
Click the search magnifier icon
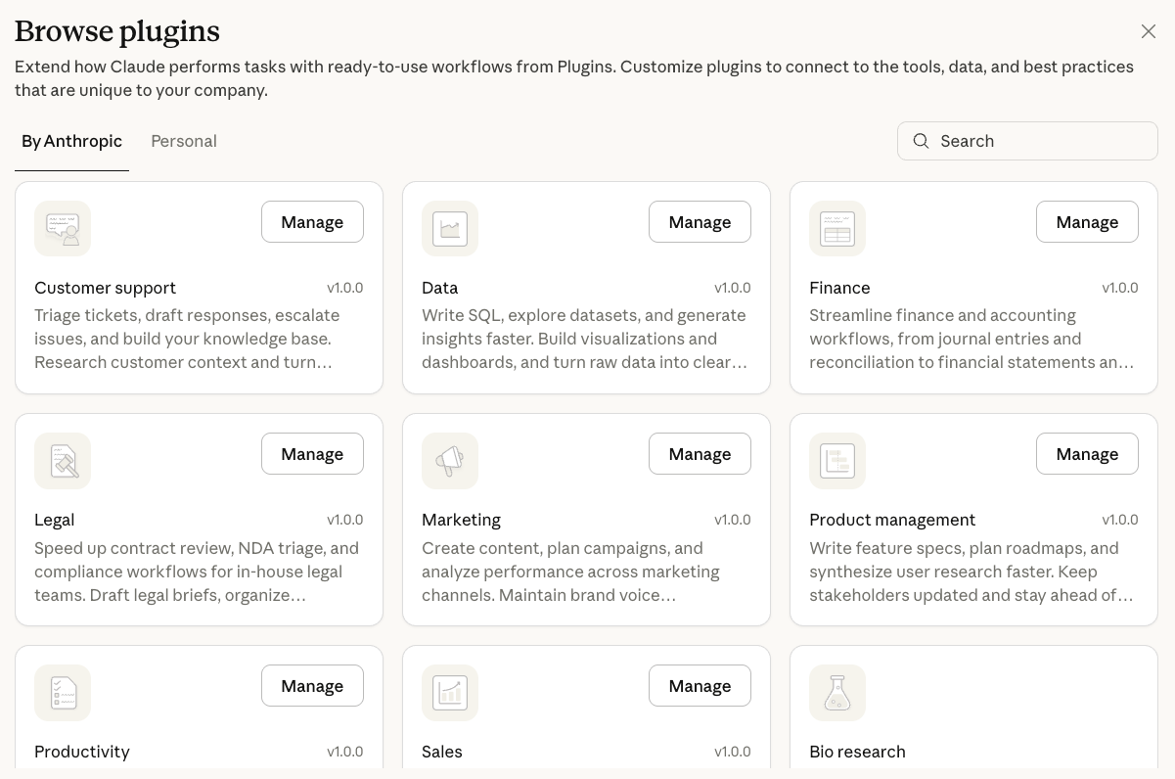pos(921,141)
